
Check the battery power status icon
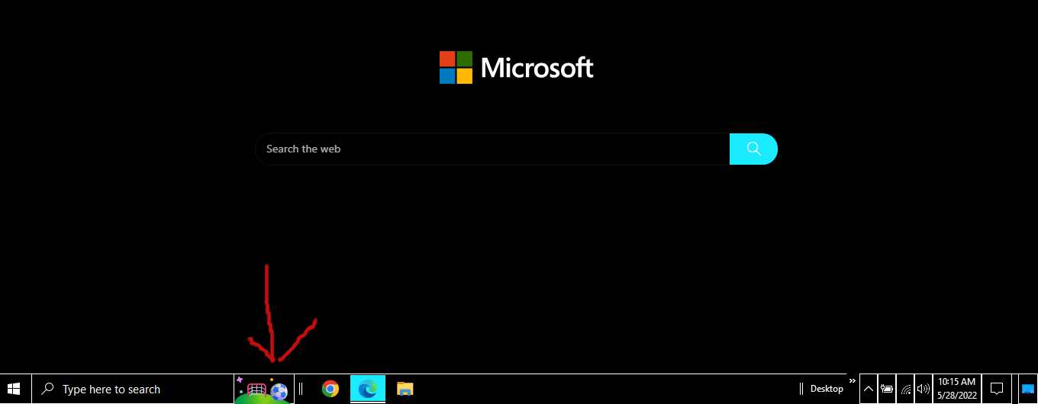tap(887, 389)
